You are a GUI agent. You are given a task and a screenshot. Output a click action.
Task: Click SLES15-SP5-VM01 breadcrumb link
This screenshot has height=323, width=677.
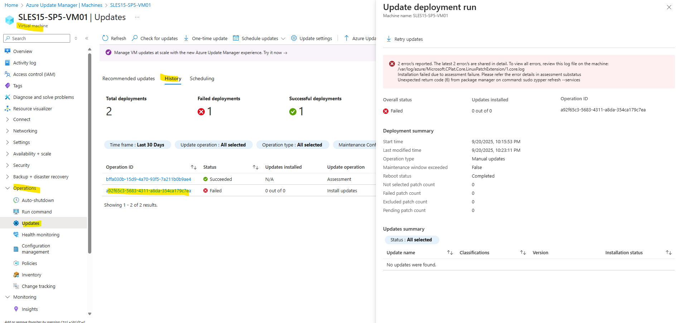[130, 5]
